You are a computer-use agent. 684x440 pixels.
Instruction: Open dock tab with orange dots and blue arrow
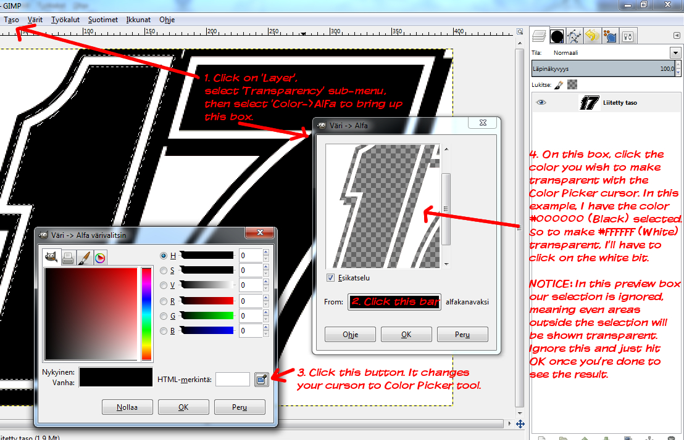pos(609,36)
